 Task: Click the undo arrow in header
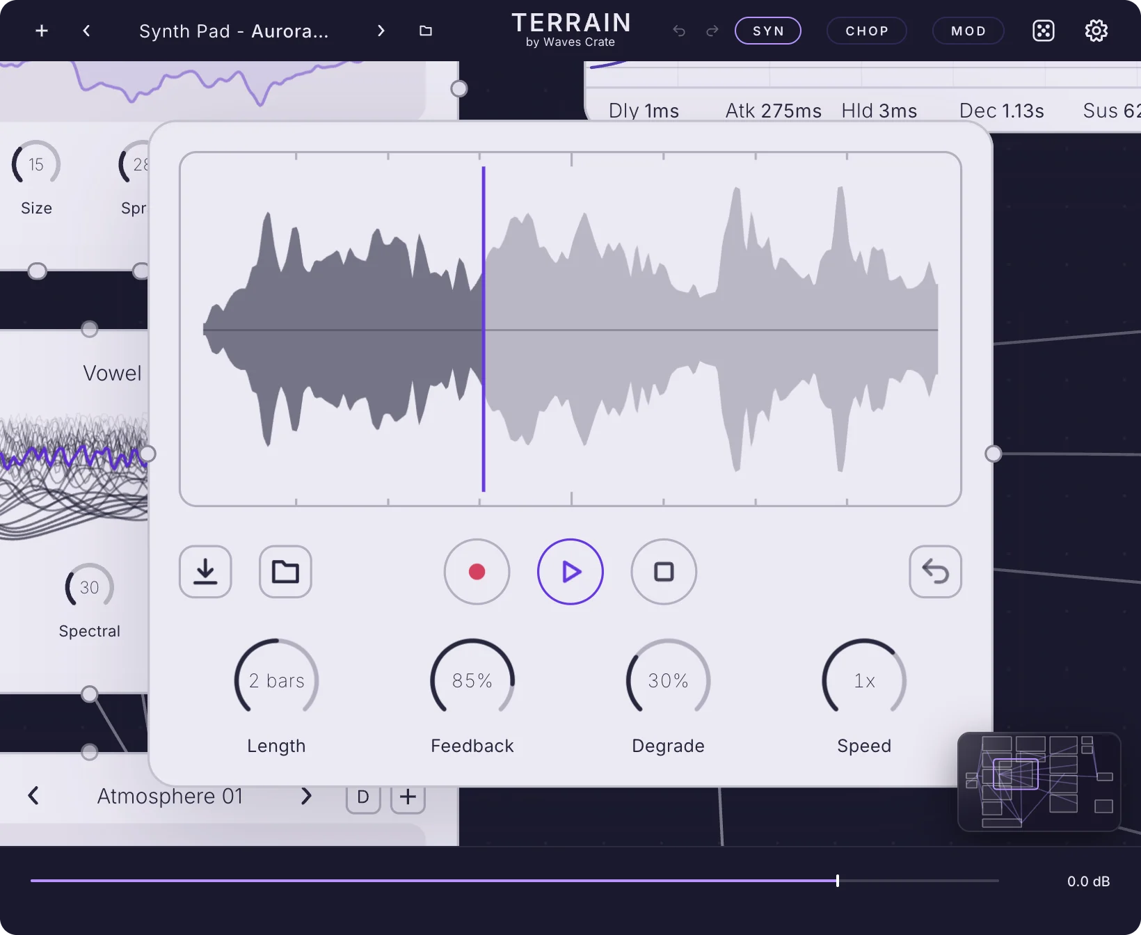tap(679, 31)
